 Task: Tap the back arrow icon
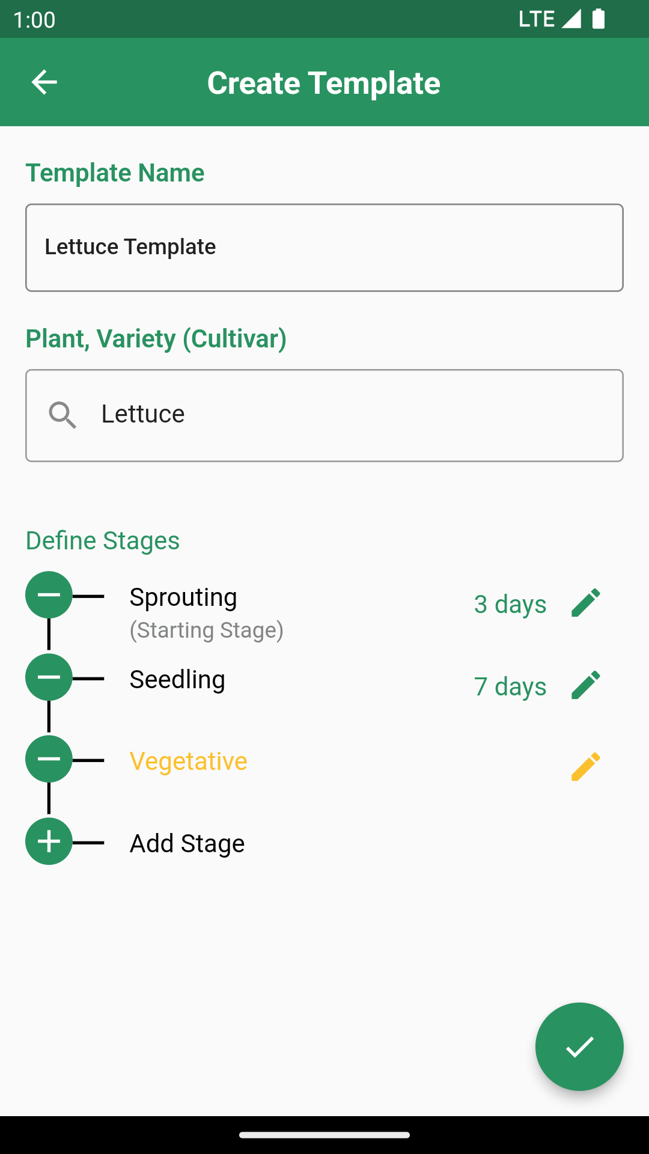[x=44, y=82]
